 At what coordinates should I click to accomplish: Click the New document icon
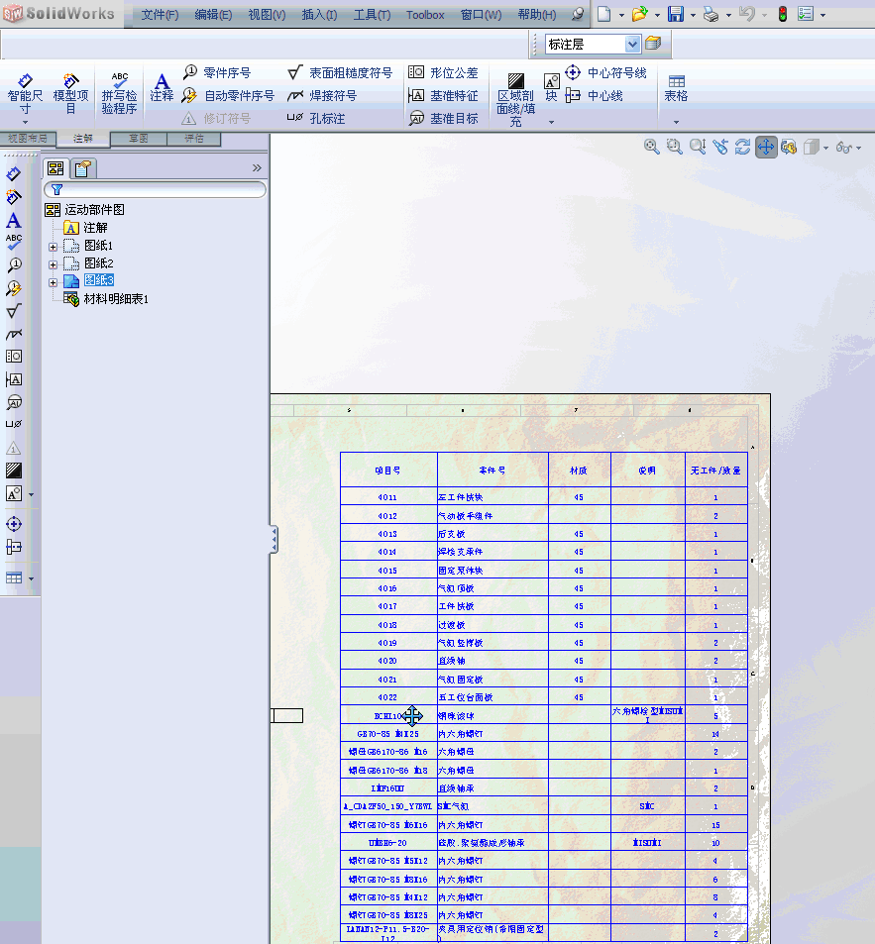[x=604, y=14]
